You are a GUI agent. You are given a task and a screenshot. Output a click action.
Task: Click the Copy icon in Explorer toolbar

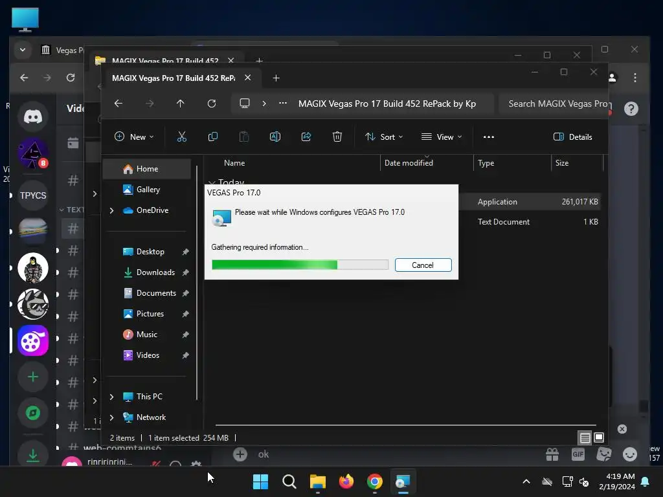(x=212, y=137)
